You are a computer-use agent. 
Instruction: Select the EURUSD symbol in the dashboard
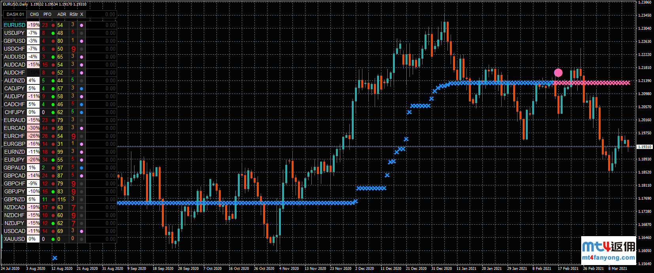[15, 25]
